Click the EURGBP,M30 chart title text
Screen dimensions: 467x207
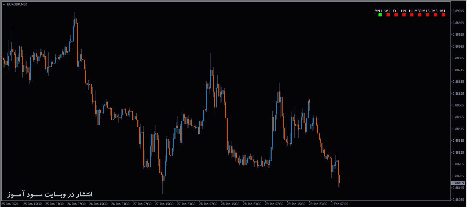coord(18,4)
